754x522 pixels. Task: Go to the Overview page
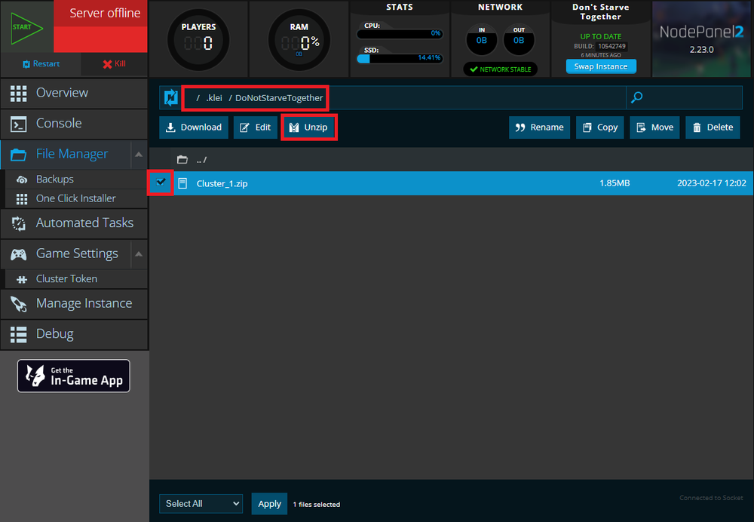[x=62, y=93]
